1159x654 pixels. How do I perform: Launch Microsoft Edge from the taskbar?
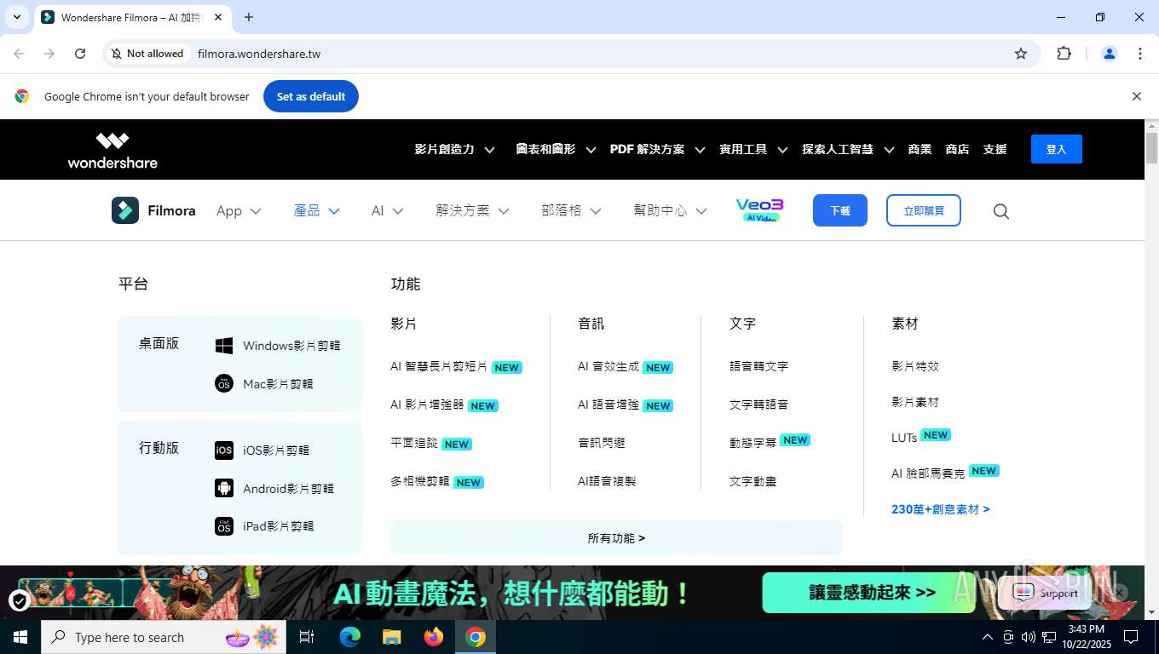pos(350,637)
